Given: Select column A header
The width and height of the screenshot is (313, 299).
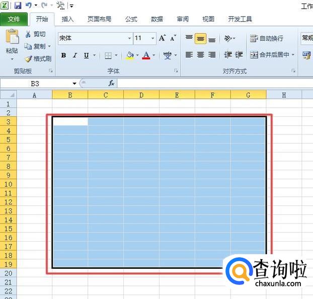Looking at the screenshot, I should click(34, 95).
